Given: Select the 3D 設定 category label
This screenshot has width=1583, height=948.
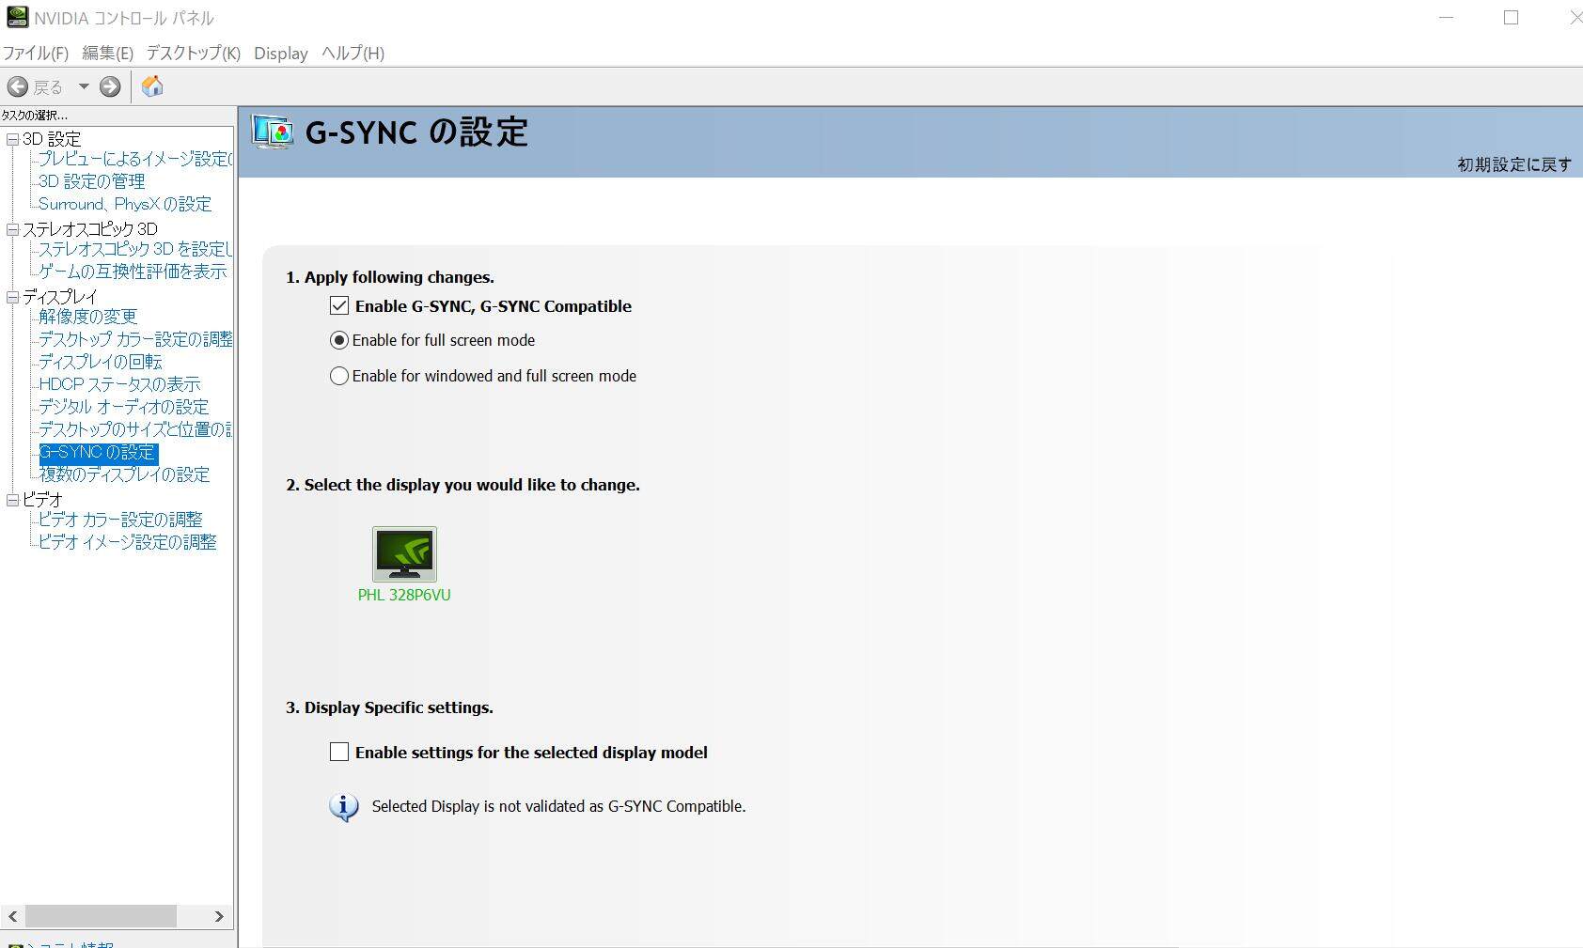Looking at the screenshot, I should [x=52, y=139].
